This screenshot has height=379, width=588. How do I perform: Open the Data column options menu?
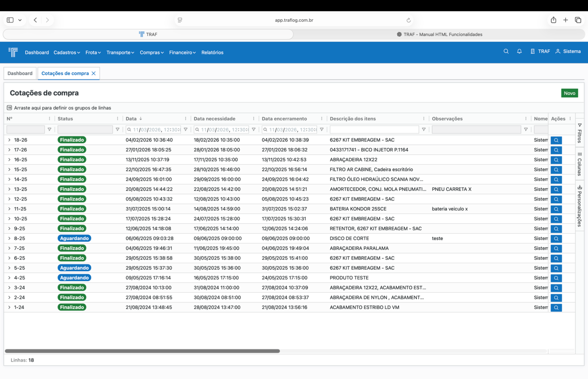click(185, 119)
